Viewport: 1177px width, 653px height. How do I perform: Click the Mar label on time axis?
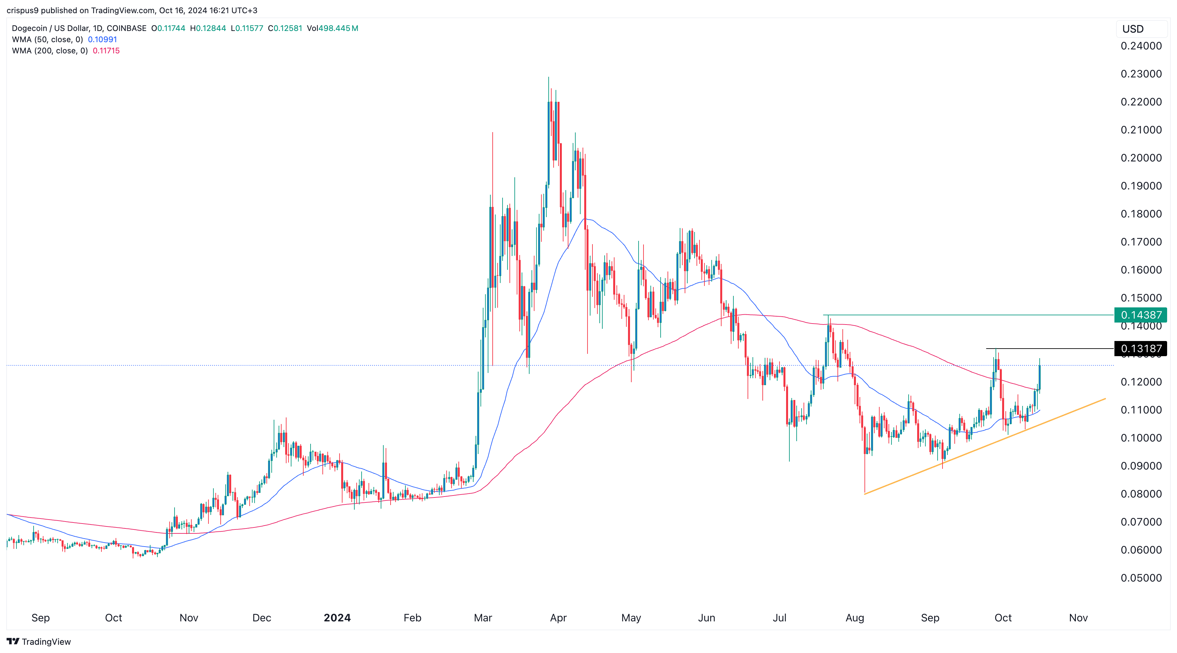tap(483, 618)
